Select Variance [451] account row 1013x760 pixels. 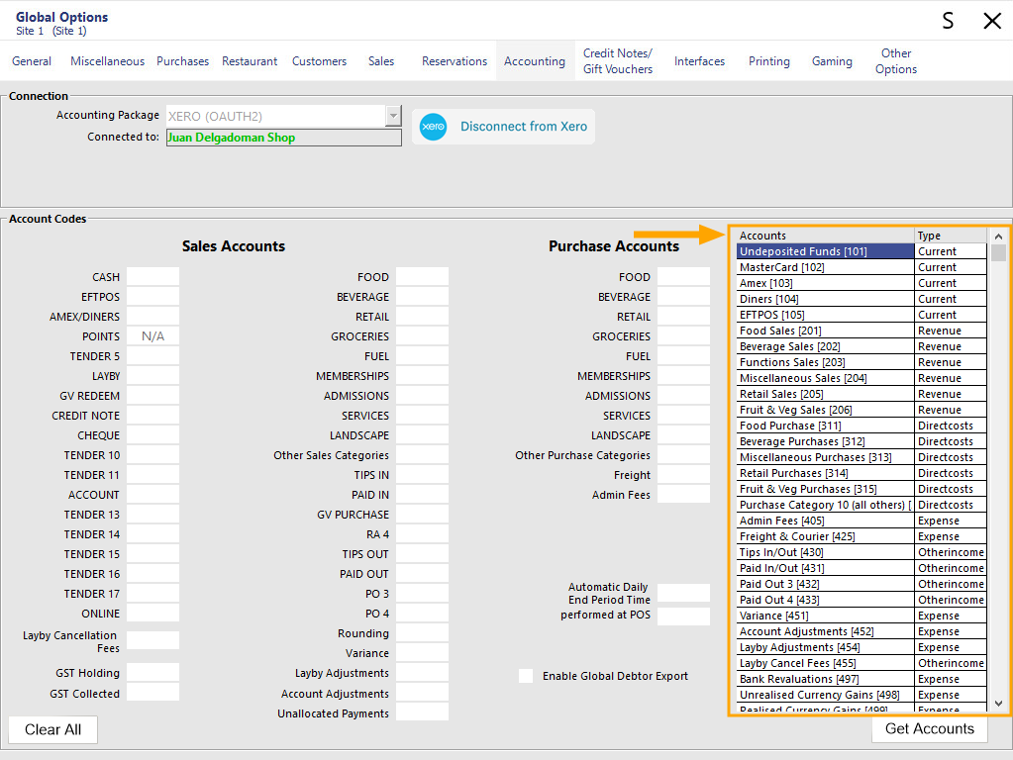click(x=861, y=616)
